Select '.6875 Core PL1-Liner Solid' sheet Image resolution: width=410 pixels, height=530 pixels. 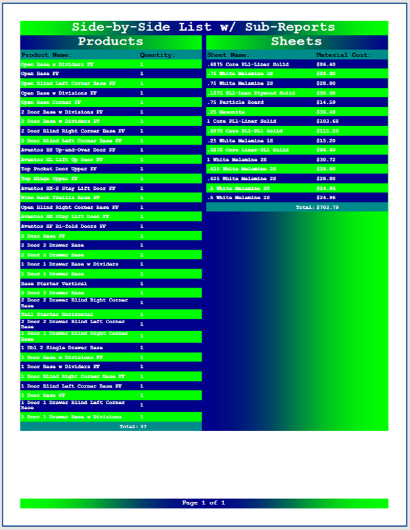pos(248,64)
